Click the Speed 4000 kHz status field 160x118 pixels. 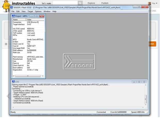point(139,112)
